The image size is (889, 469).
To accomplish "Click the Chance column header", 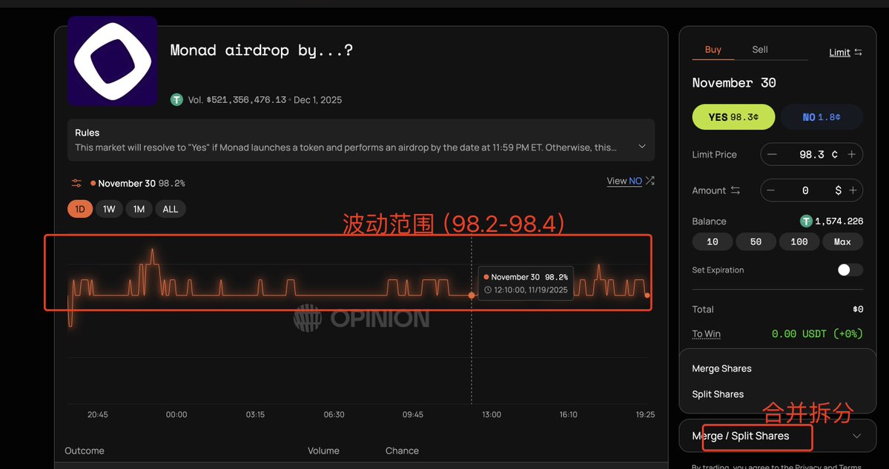I will click(x=402, y=451).
